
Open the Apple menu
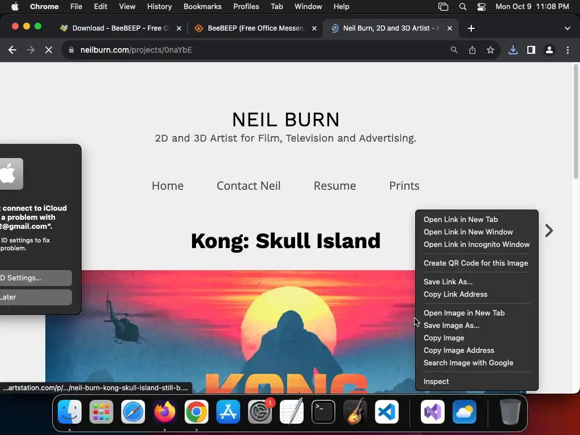click(15, 7)
